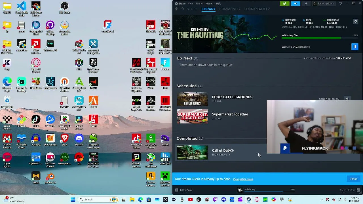Open Steam from the taskbar
This screenshot has width=363, height=204.
pos(248,199)
